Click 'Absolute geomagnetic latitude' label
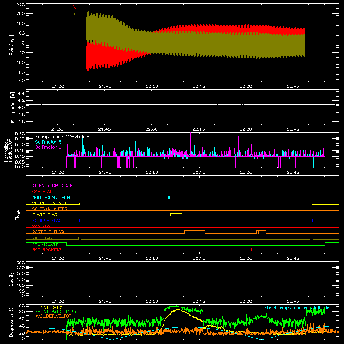 point(297,307)
